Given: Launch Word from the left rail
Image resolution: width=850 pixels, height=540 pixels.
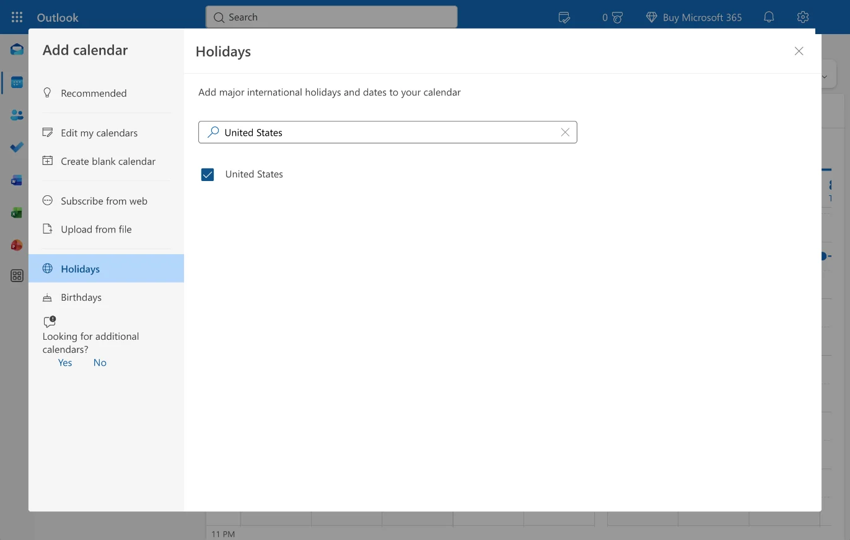Looking at the screenshot, I should pyautogui.click(x=17, y=180).
